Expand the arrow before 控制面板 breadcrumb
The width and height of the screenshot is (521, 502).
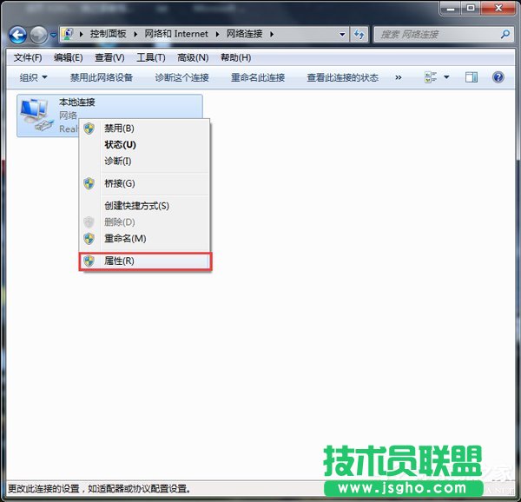[x=82, y=34]
